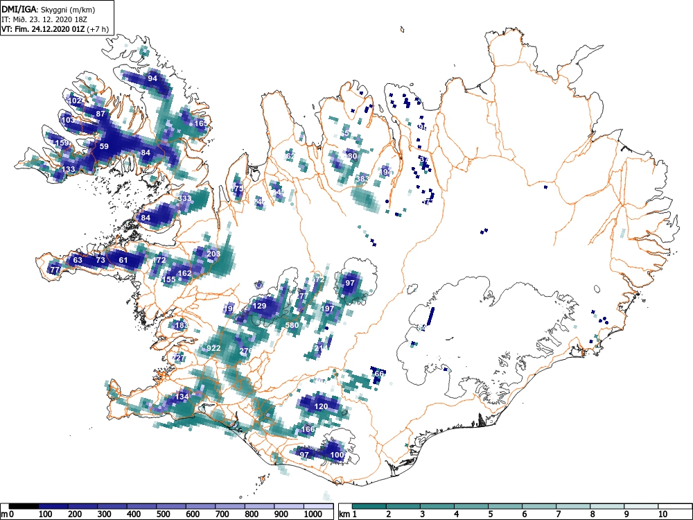693x520 pixels.
Task: Click visibility value 87 on the map
Action: tap(100, 114)
